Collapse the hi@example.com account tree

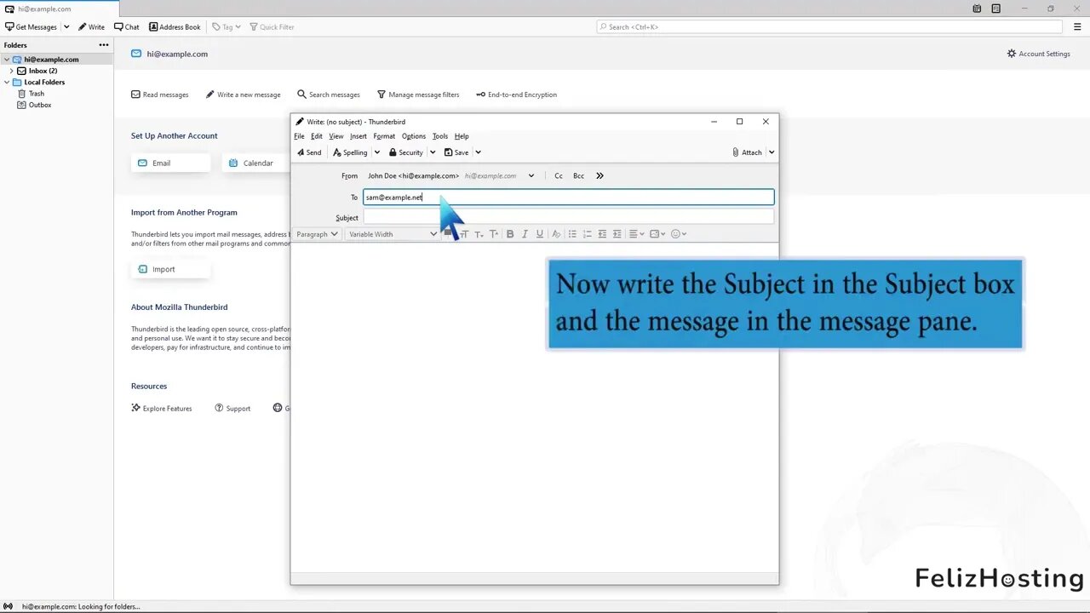click(7, 60)
